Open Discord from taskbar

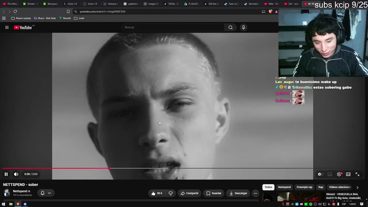pos(25,204)
